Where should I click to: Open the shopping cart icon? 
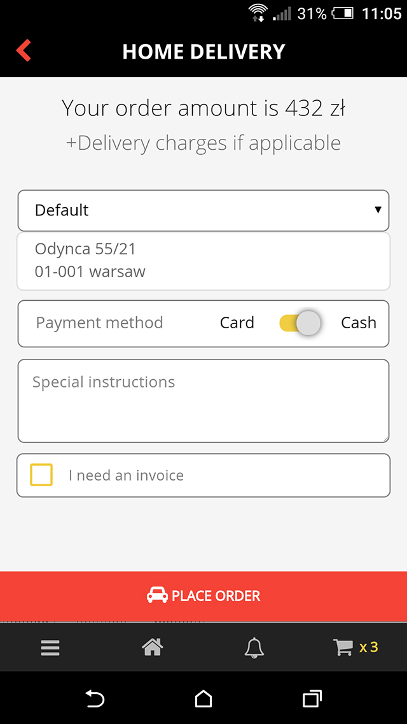[x=343, y=648]
